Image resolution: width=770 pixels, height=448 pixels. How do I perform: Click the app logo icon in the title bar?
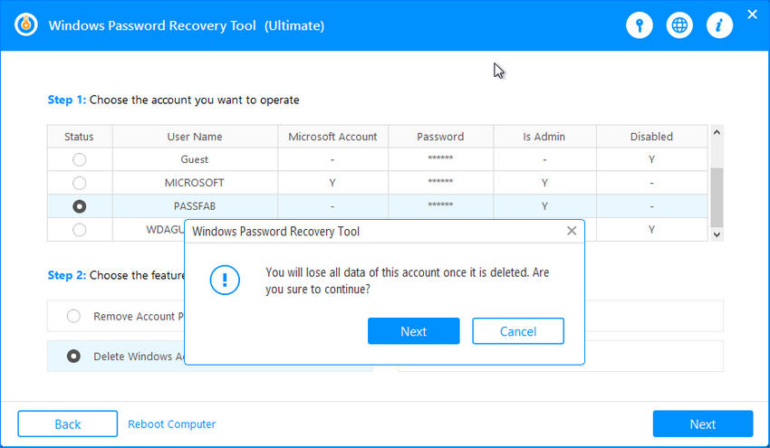point(26,24)
